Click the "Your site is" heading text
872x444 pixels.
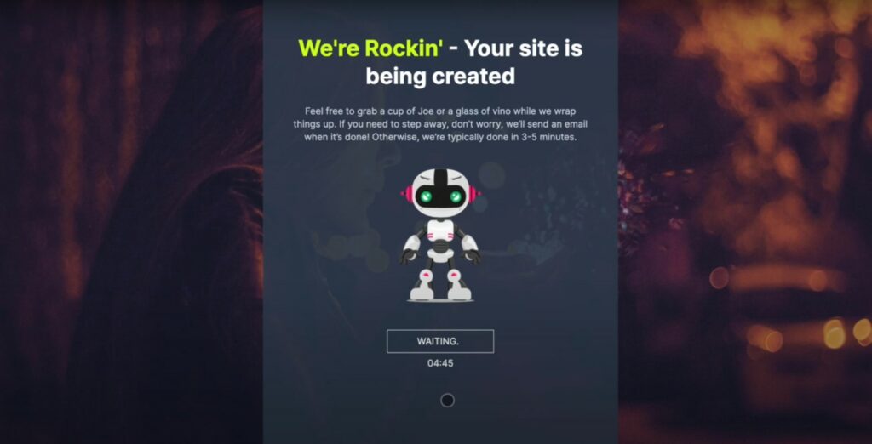(524, 48)
